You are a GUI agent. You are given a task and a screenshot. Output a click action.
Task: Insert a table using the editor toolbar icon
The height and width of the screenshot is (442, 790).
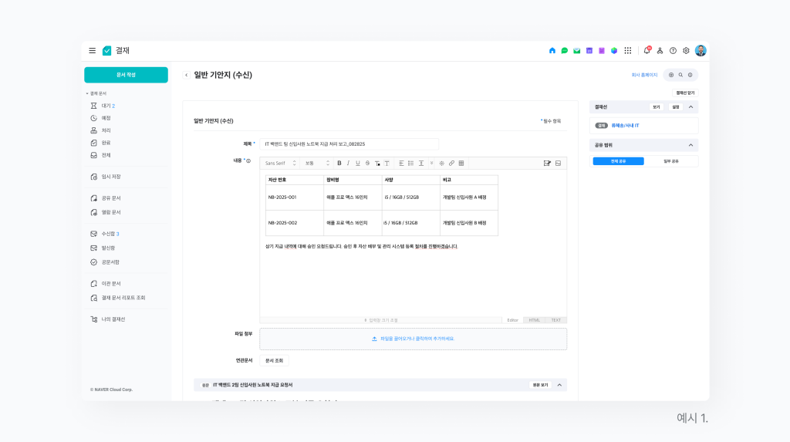[461, 163]
